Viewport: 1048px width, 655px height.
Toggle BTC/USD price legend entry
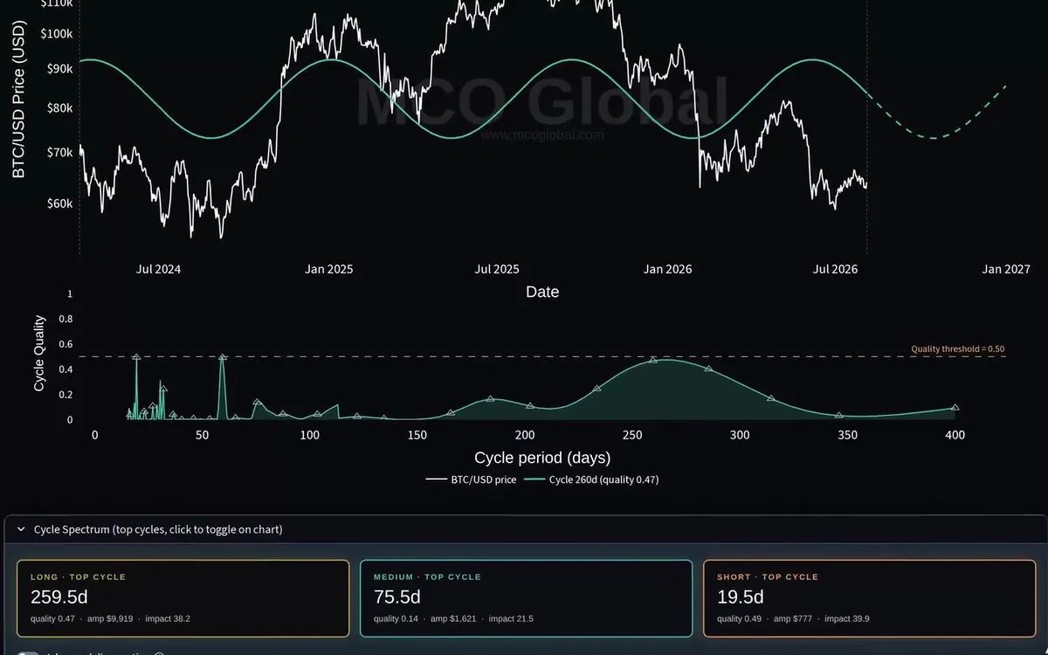[472, 479]
